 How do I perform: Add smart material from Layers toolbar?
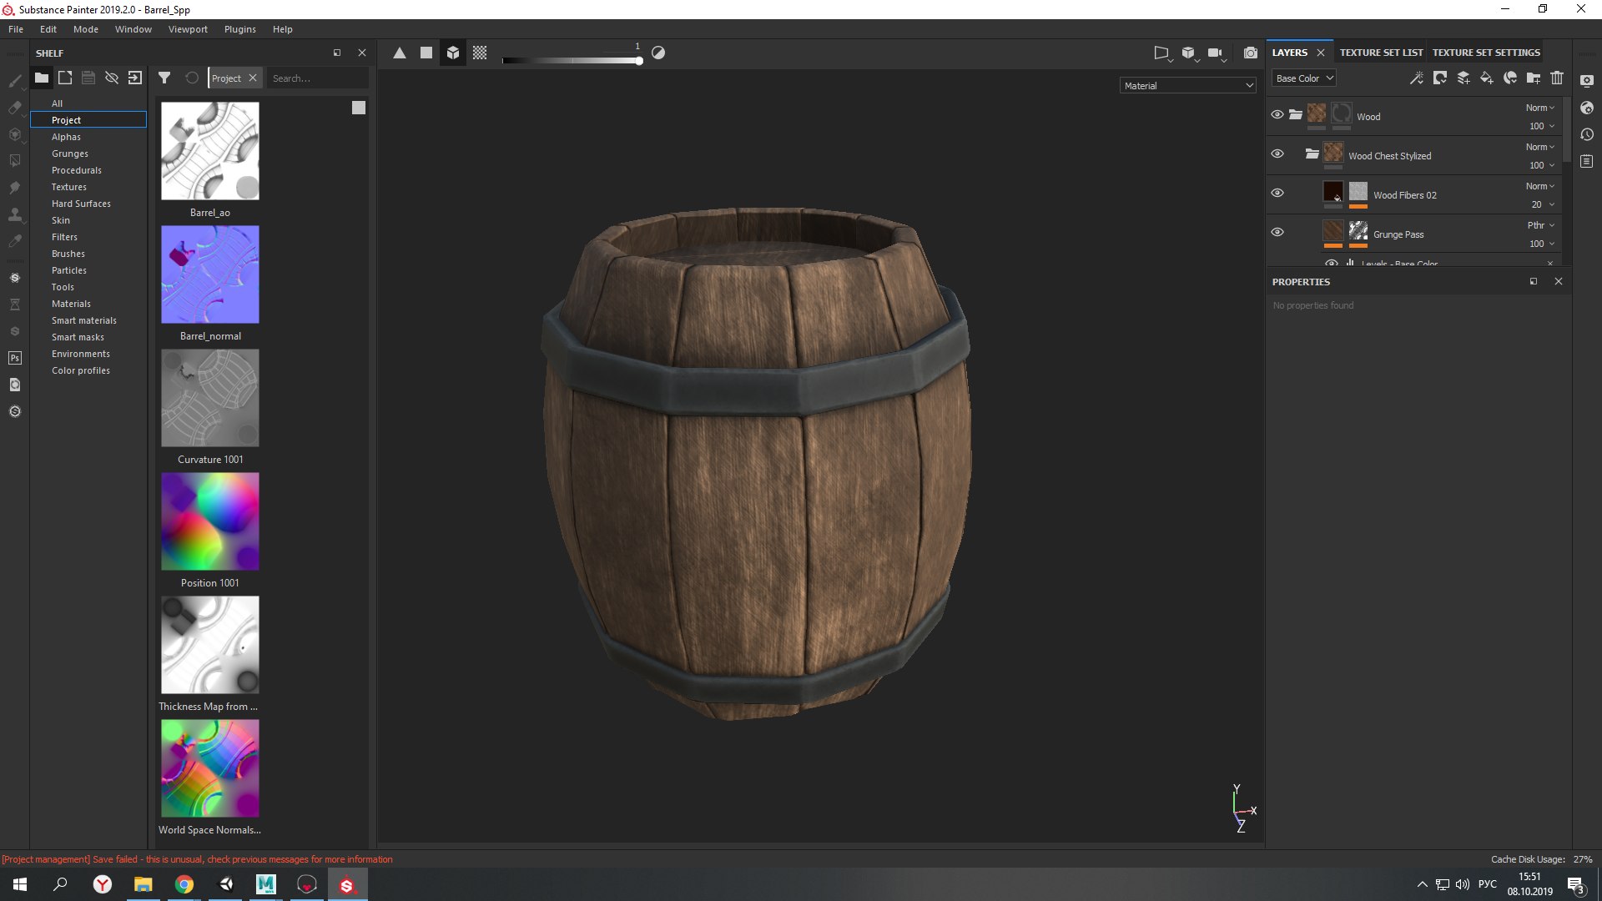(x=1510, y=78)
